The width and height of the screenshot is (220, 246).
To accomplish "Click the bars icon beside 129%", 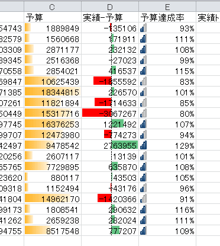I will click(x=143, y=145).
